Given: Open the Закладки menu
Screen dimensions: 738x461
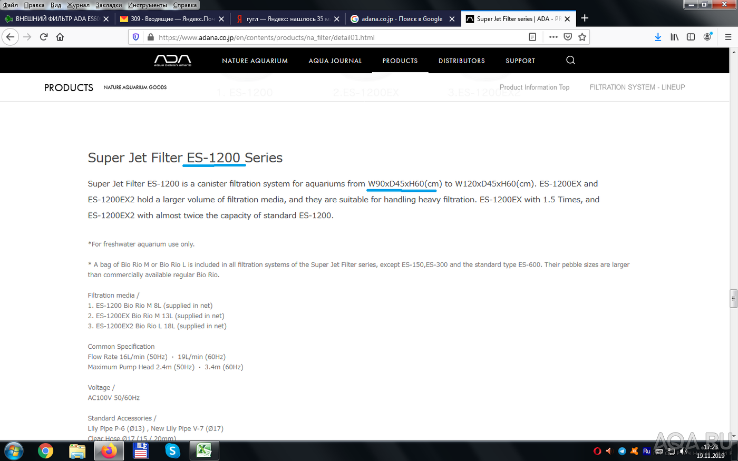Looking at the screenshot, I should (109, 5).
